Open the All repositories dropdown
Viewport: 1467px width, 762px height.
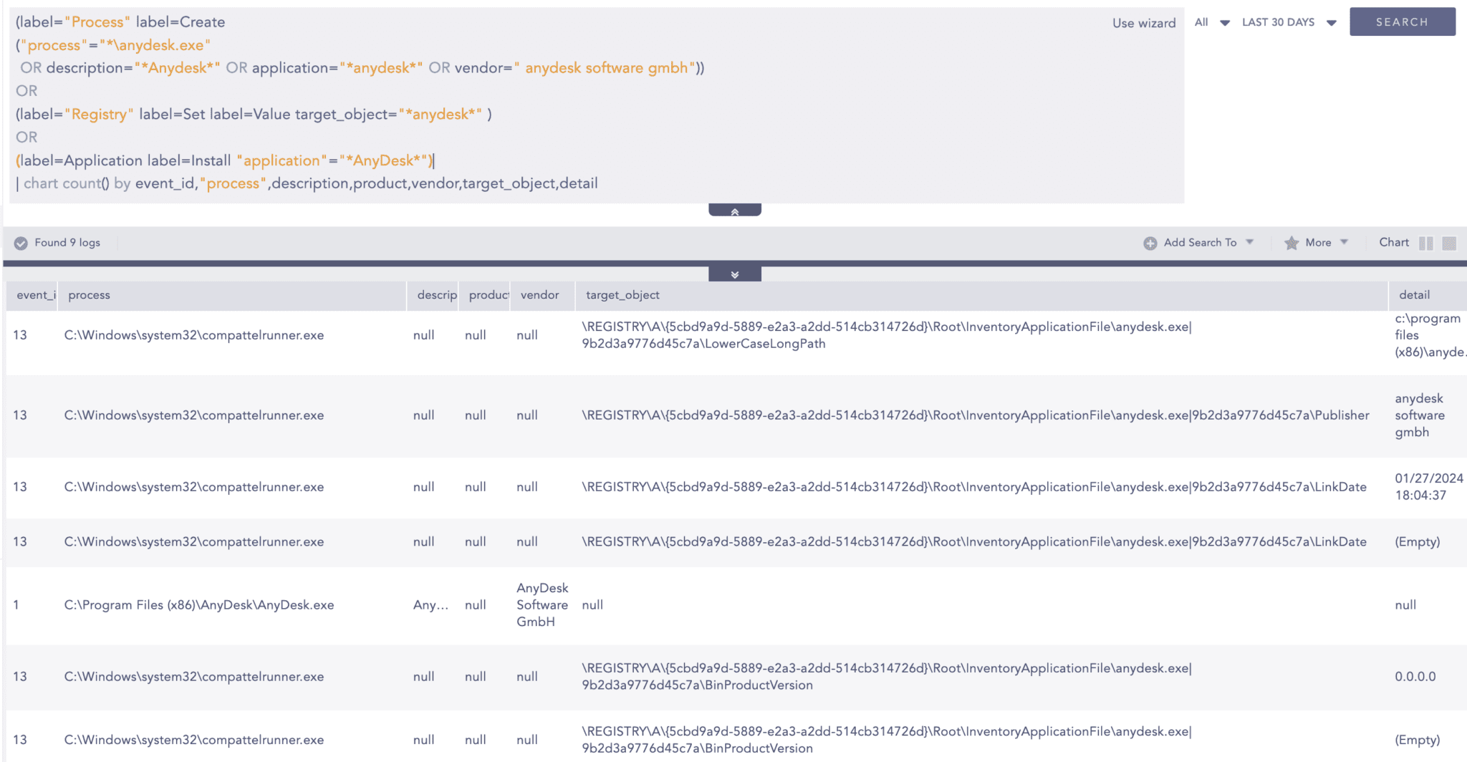click(1211, 22)
